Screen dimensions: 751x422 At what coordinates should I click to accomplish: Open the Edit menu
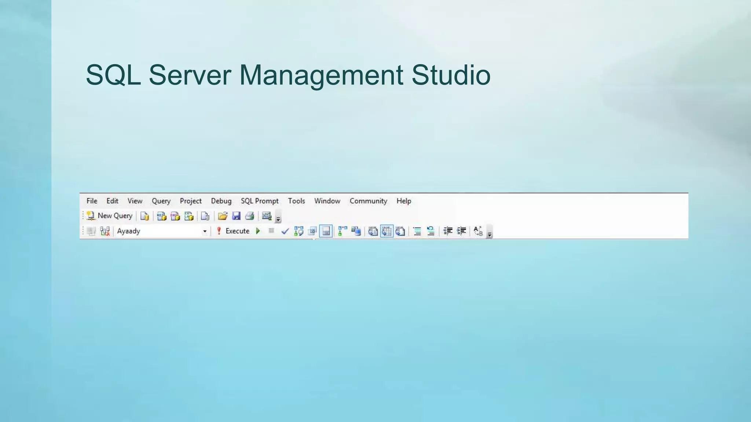tap(112, 201)
